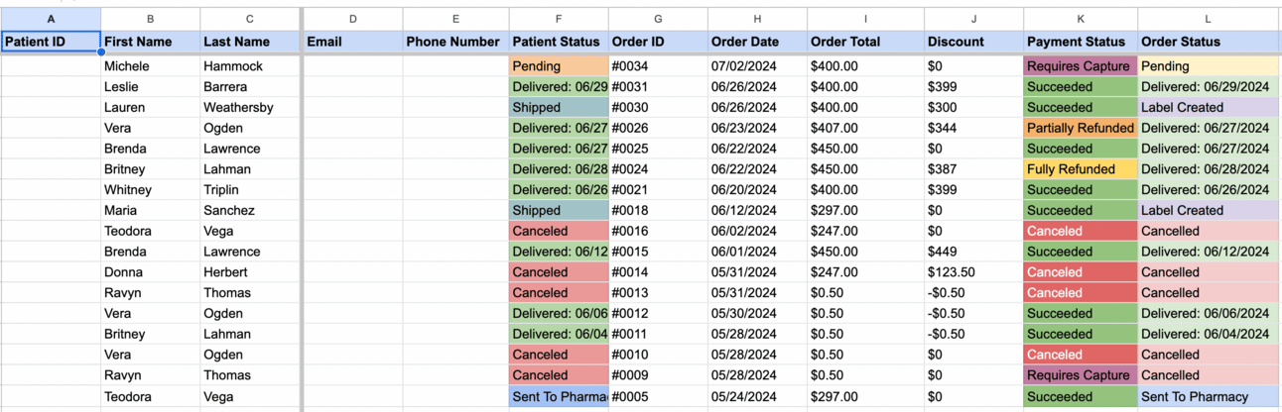Select the Partially Refunded payment status cell
The width and height of the screenshot is (1282, 412).
(1080, 128)
